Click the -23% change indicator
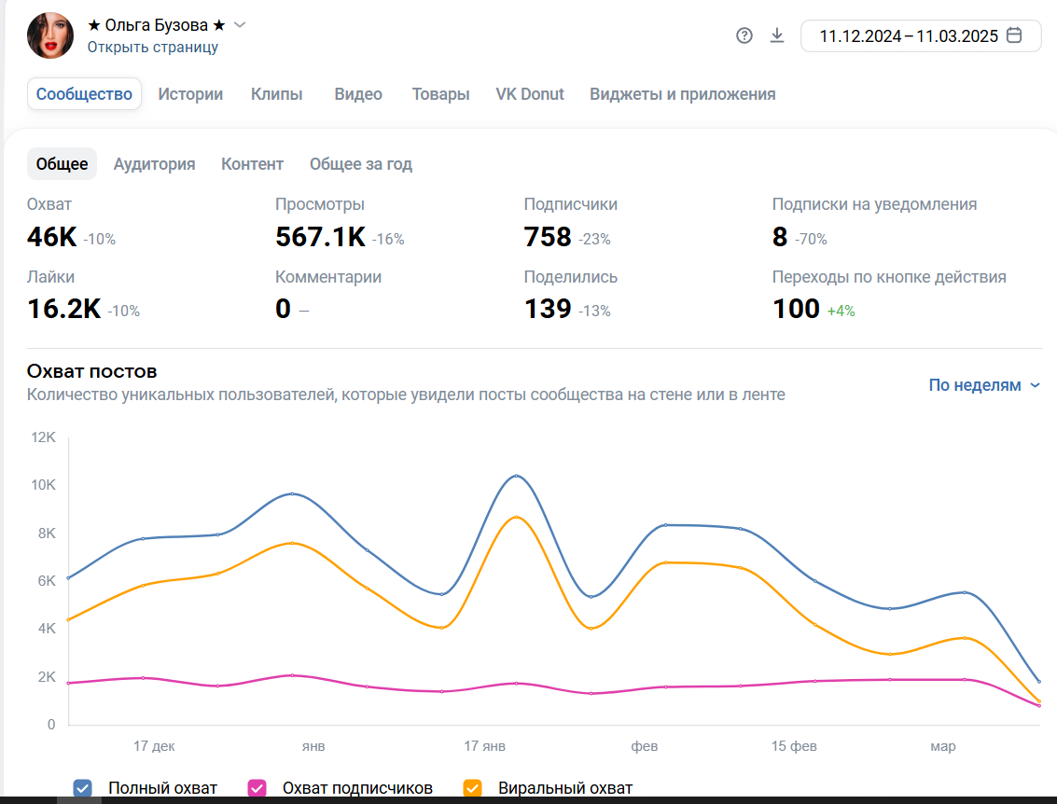 594,240
